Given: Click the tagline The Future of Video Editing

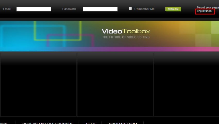Looking at the screenshot, I should click(x=126, y=37).
